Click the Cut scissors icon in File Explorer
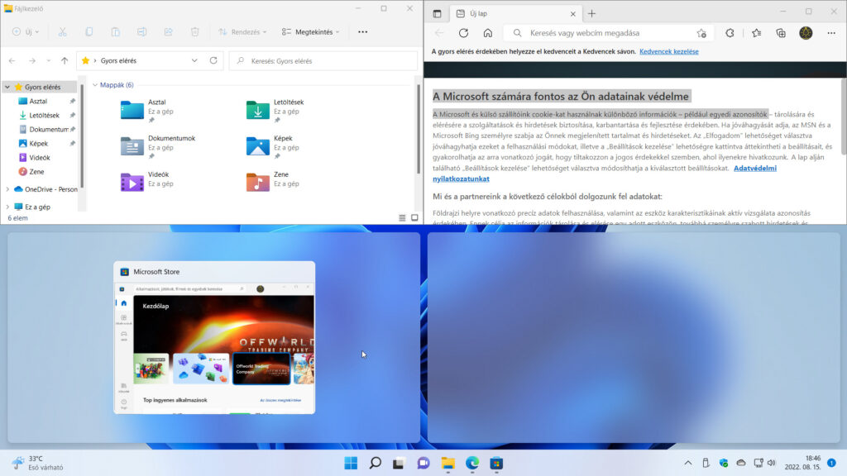 coord(63,32)
